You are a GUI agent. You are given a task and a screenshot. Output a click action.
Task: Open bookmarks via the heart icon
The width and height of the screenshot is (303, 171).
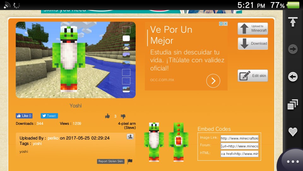(x=293, y=132)
